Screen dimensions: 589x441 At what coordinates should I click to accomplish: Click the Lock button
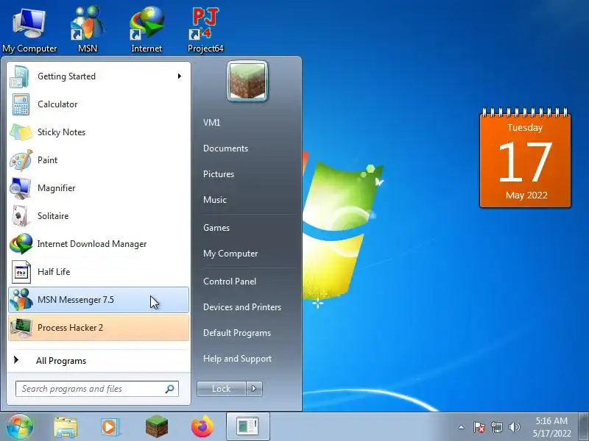click(x=222, y=389)
